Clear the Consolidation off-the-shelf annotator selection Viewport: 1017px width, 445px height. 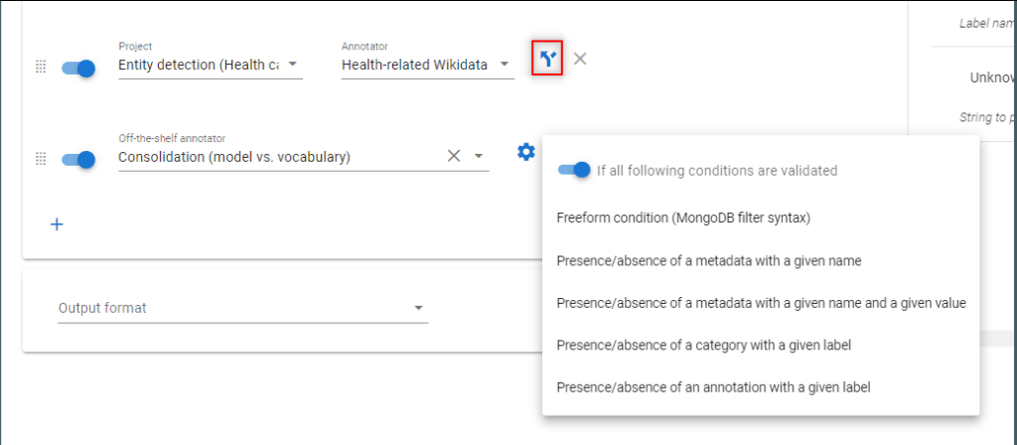(453, 156)
